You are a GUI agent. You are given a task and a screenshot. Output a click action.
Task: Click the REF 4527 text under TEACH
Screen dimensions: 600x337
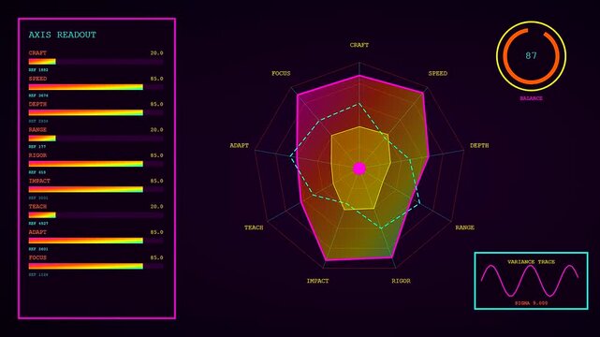pos(38,224)
